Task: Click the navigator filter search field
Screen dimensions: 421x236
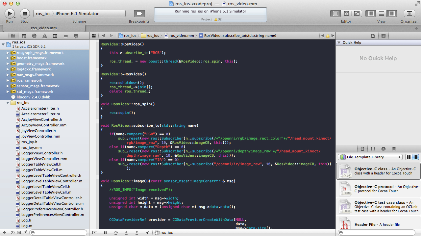Action: coord(58,233)
